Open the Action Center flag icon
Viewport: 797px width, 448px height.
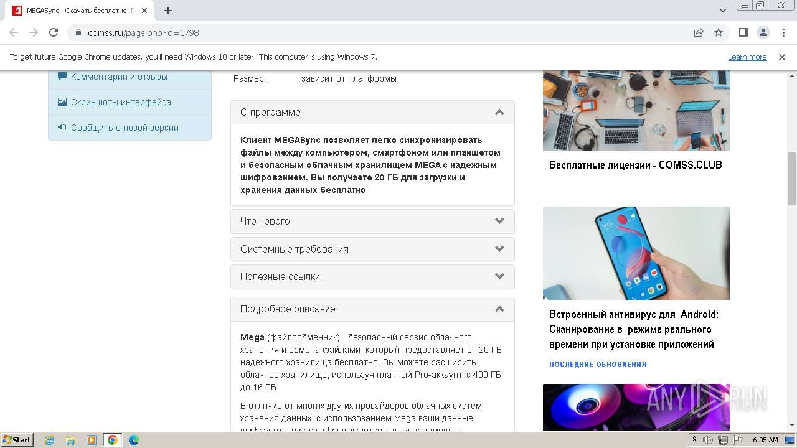(737, 440)
